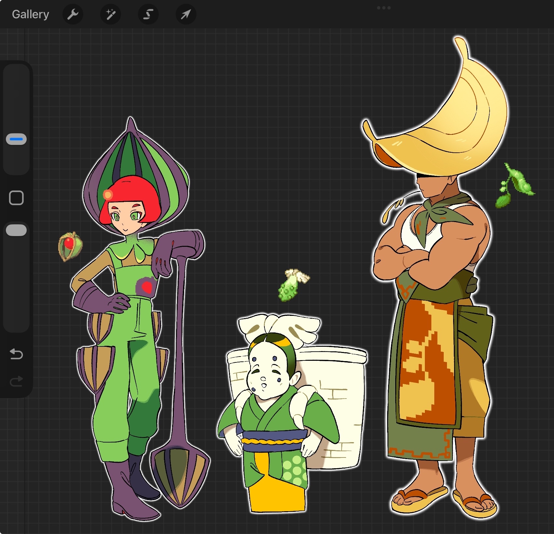
Task: Open the Adjustments magic wand menu
Action: (x=111, y=14)
